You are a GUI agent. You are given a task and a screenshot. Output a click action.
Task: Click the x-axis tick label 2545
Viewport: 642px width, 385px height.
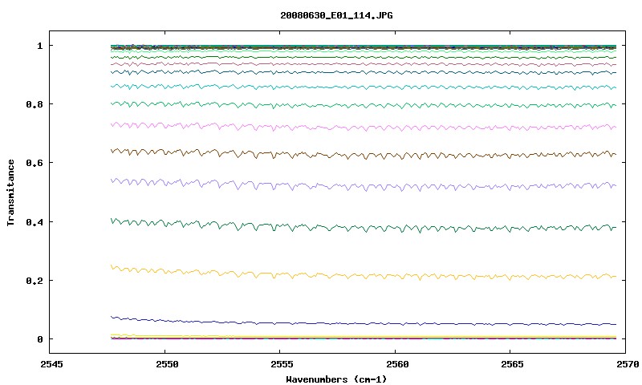(51, 363)
